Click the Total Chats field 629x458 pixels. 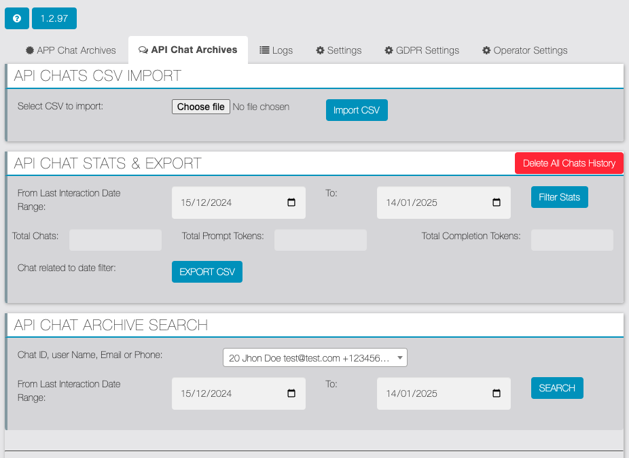point(115,240)
